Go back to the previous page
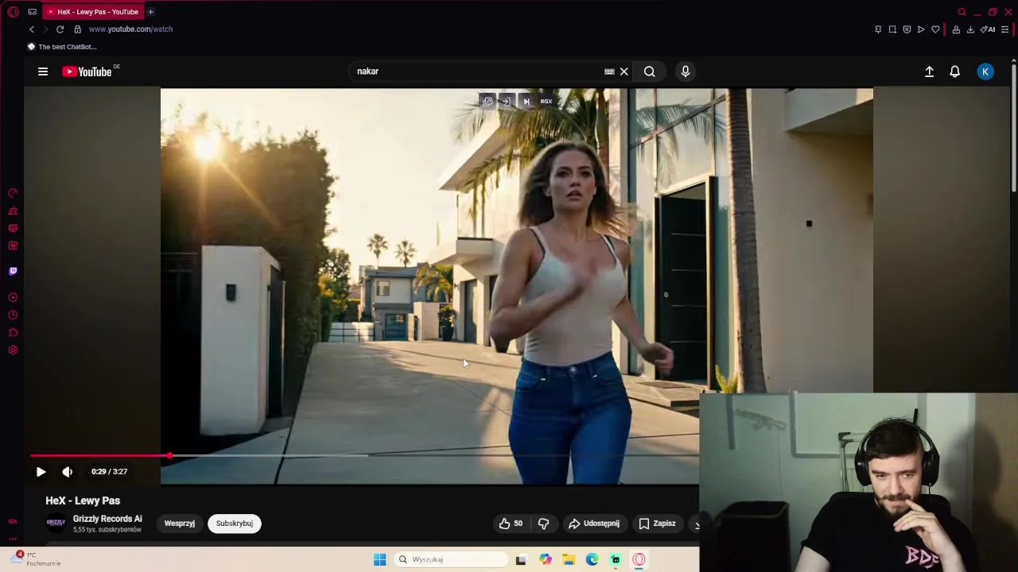Screen dimensions: 1018x572 pyautogui.click(x=32, y=29)
